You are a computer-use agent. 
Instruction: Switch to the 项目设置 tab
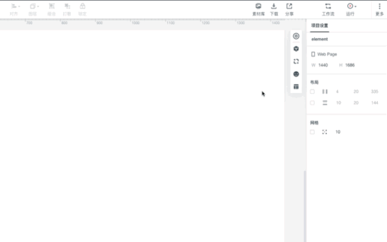(320, 25)
